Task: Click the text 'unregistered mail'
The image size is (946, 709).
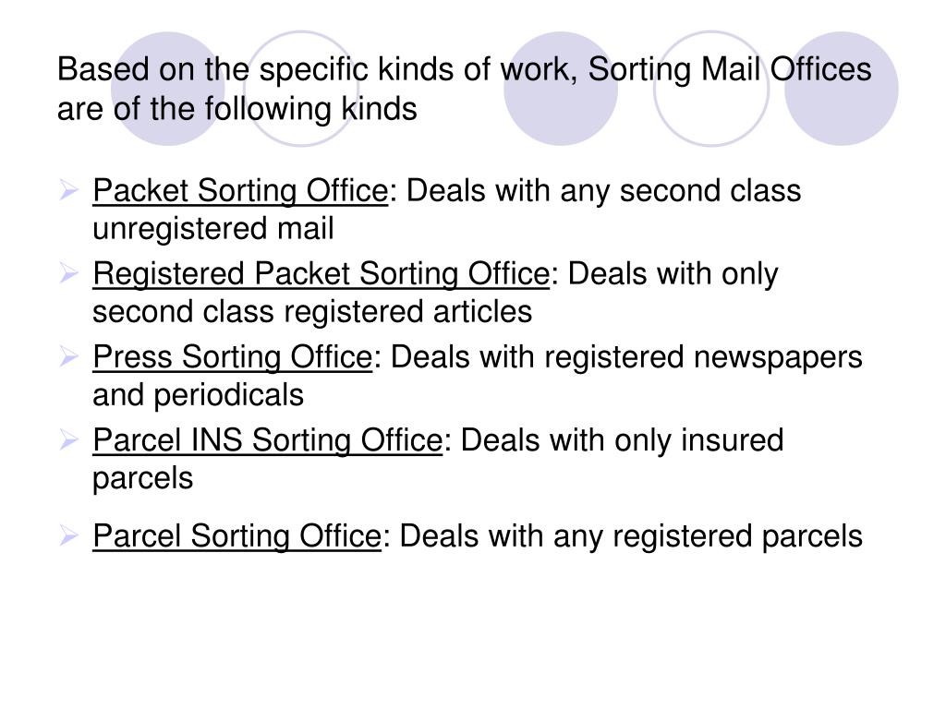Action: coord(213,229)
